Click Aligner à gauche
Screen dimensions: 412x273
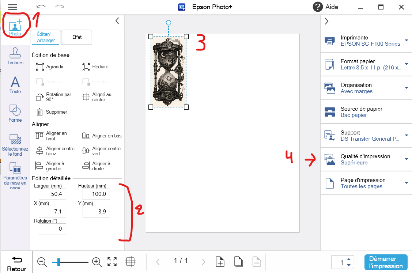50,166
